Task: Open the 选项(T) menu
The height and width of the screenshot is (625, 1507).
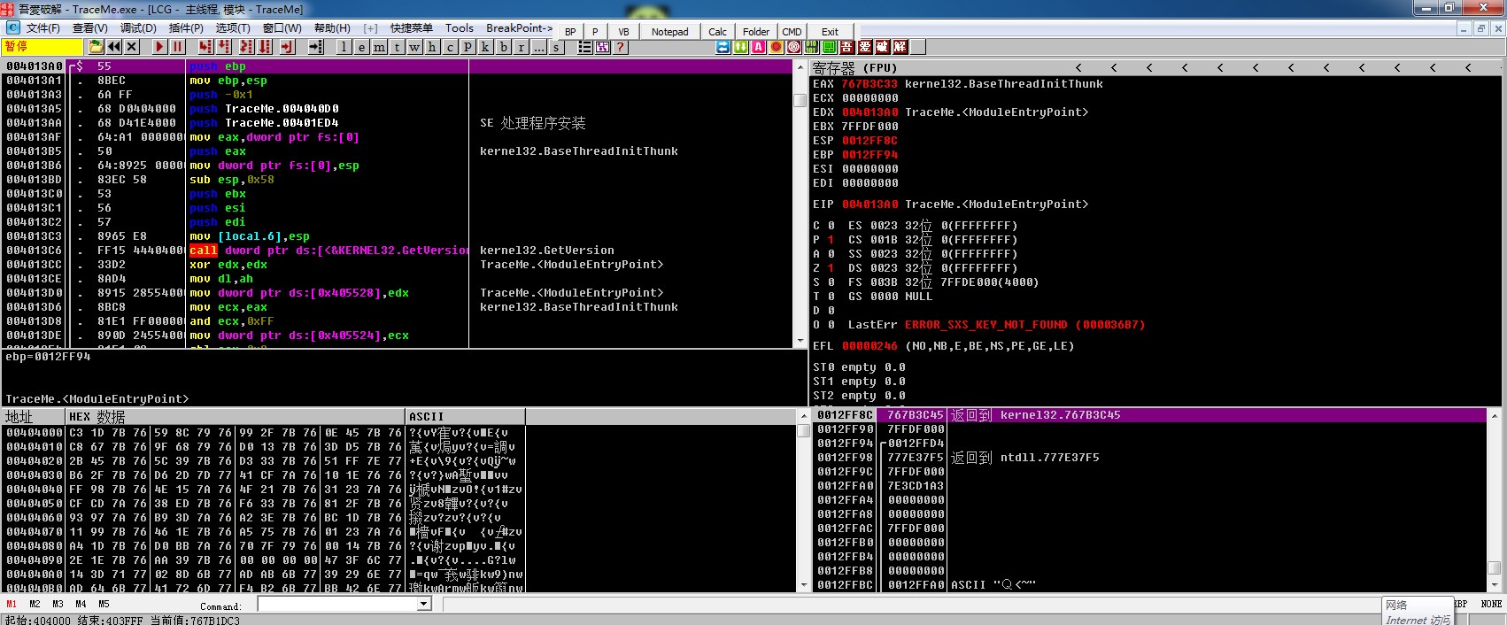Action: pos(233,28)
